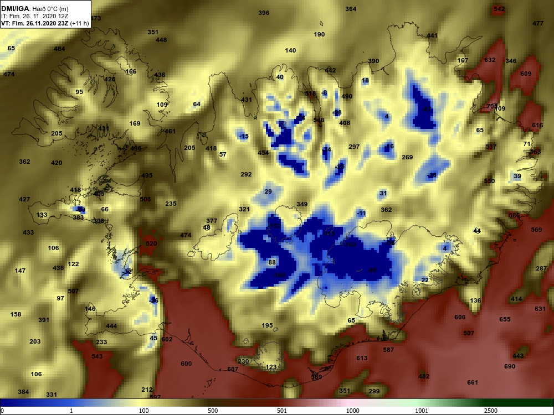
Task: Click the map value 426
Action: [x=110, y=79]
